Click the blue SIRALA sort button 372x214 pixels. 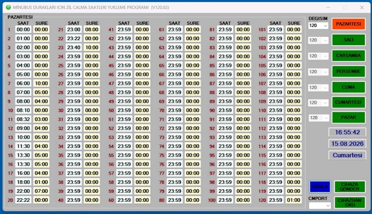[x=320, y=186]
